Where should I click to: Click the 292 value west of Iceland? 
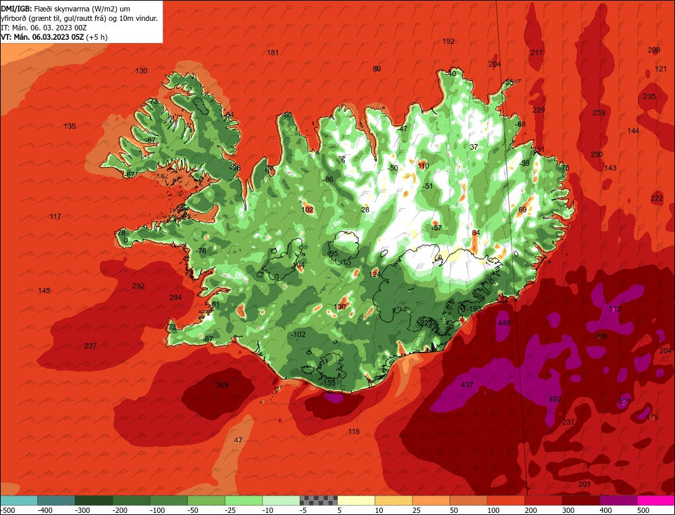click(x=138, y=286)
